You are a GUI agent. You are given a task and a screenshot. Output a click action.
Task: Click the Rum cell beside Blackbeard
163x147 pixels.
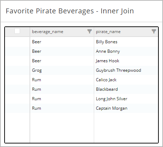(x=62, y=89)
